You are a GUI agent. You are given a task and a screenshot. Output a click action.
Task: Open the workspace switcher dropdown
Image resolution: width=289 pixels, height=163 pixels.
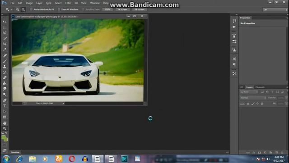[275, 10]
